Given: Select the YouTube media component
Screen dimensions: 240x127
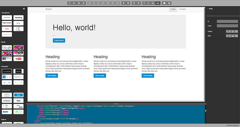Looking at the screenshot, I should 18,59.
